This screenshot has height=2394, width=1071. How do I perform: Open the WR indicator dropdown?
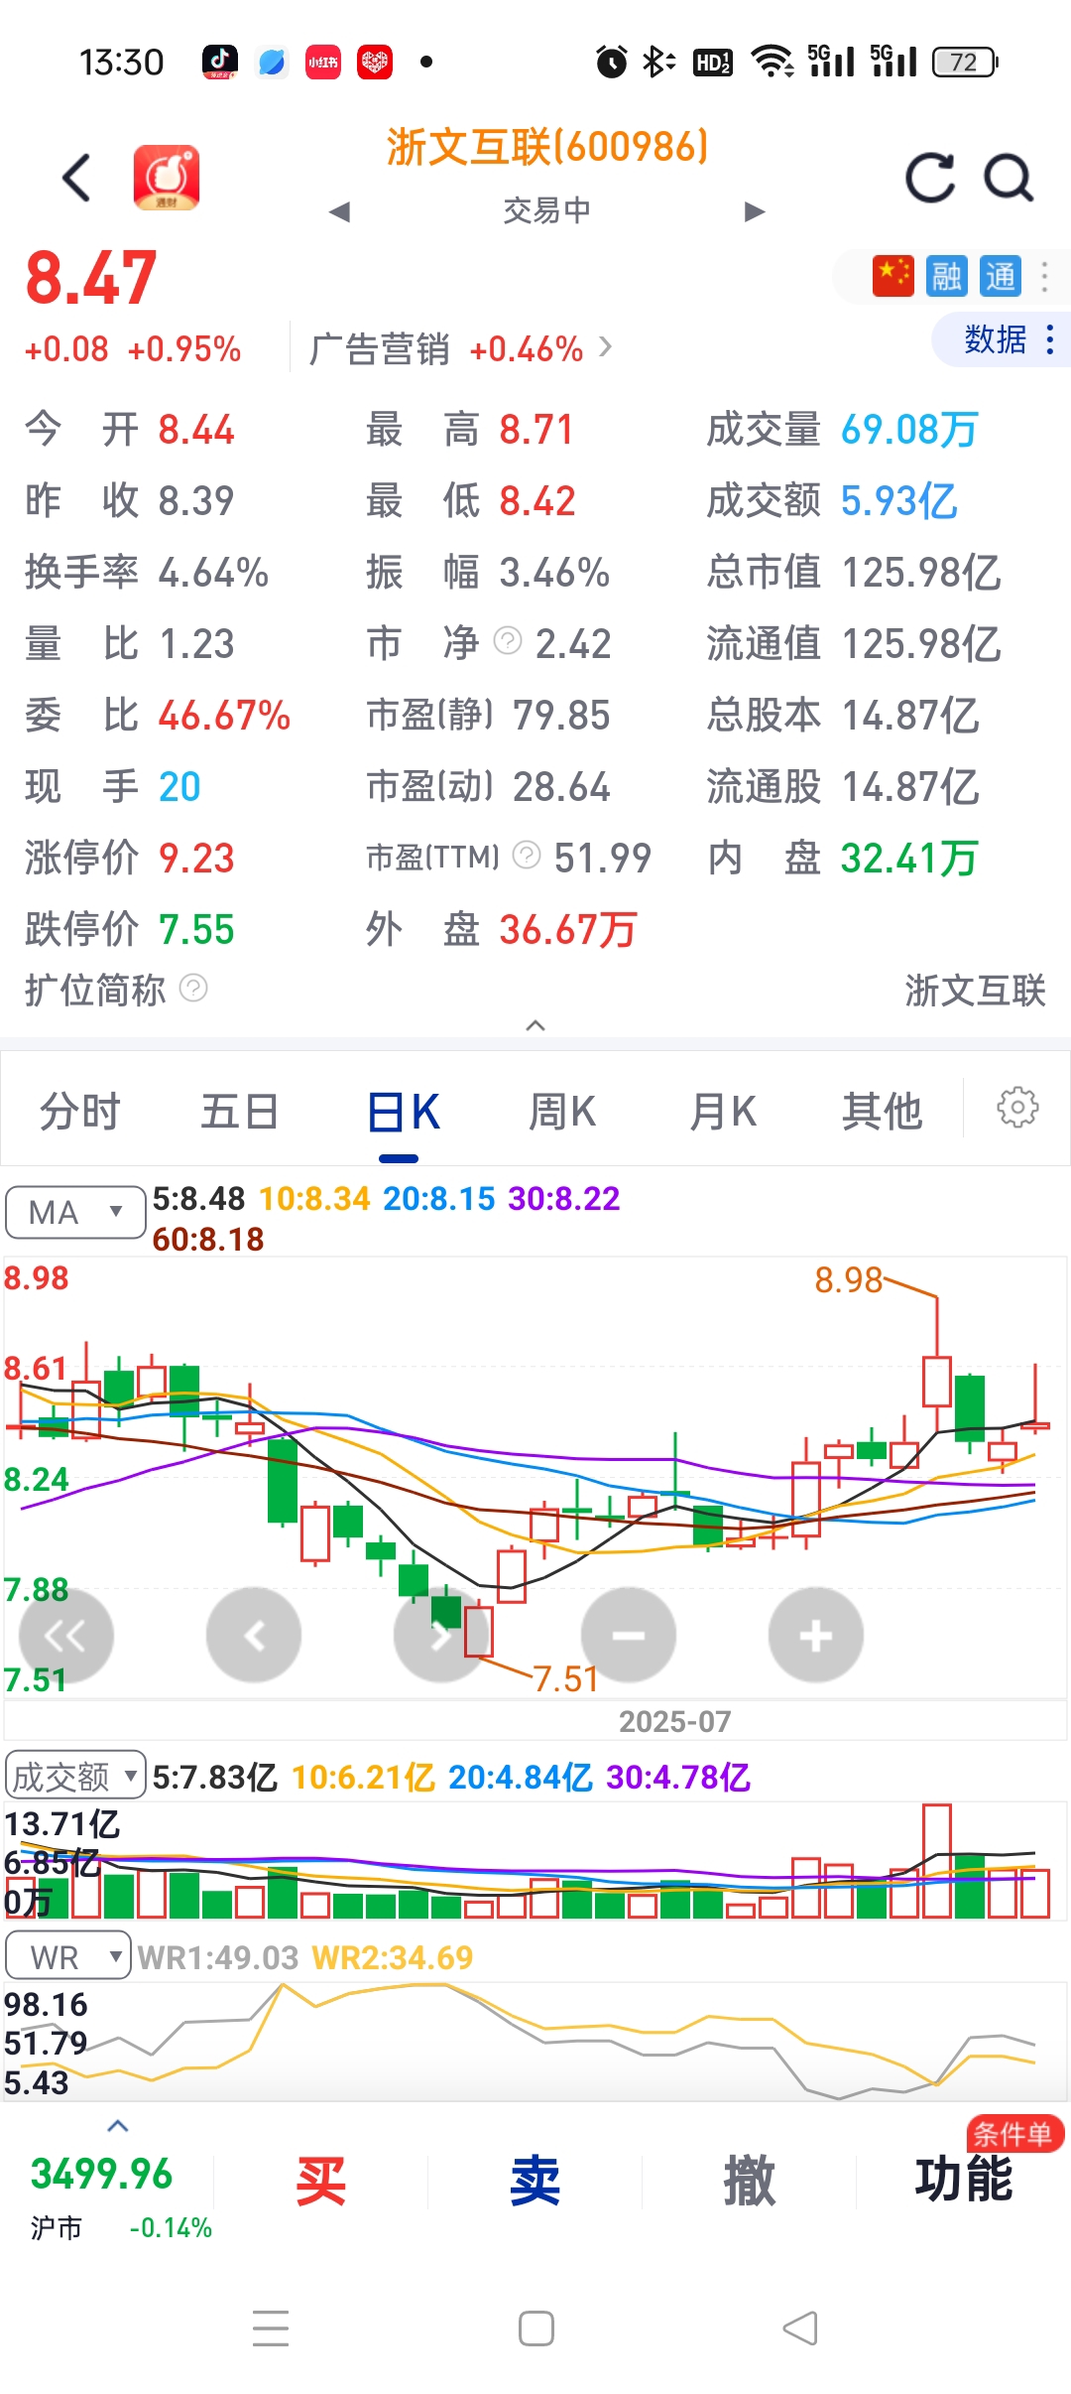point(68,1956)
